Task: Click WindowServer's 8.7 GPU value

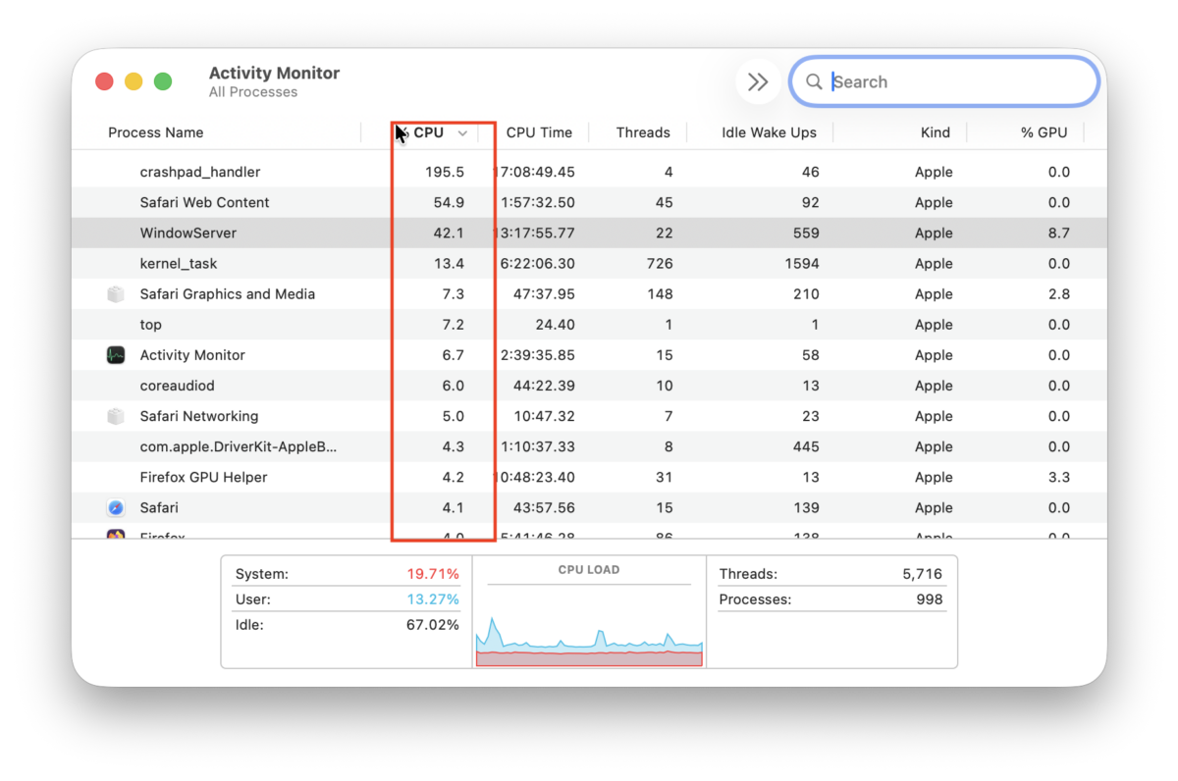Action: [x=1058, y=233]
